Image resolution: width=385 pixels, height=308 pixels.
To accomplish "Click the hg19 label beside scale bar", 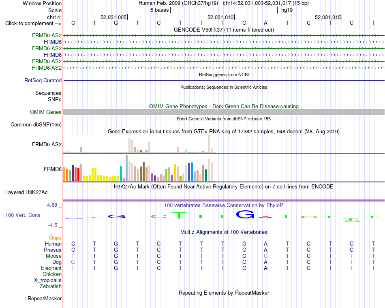I will (x=287, y=10).
